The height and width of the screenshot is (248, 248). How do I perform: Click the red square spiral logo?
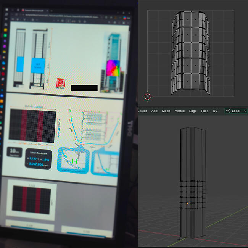[x=61, y=82]
